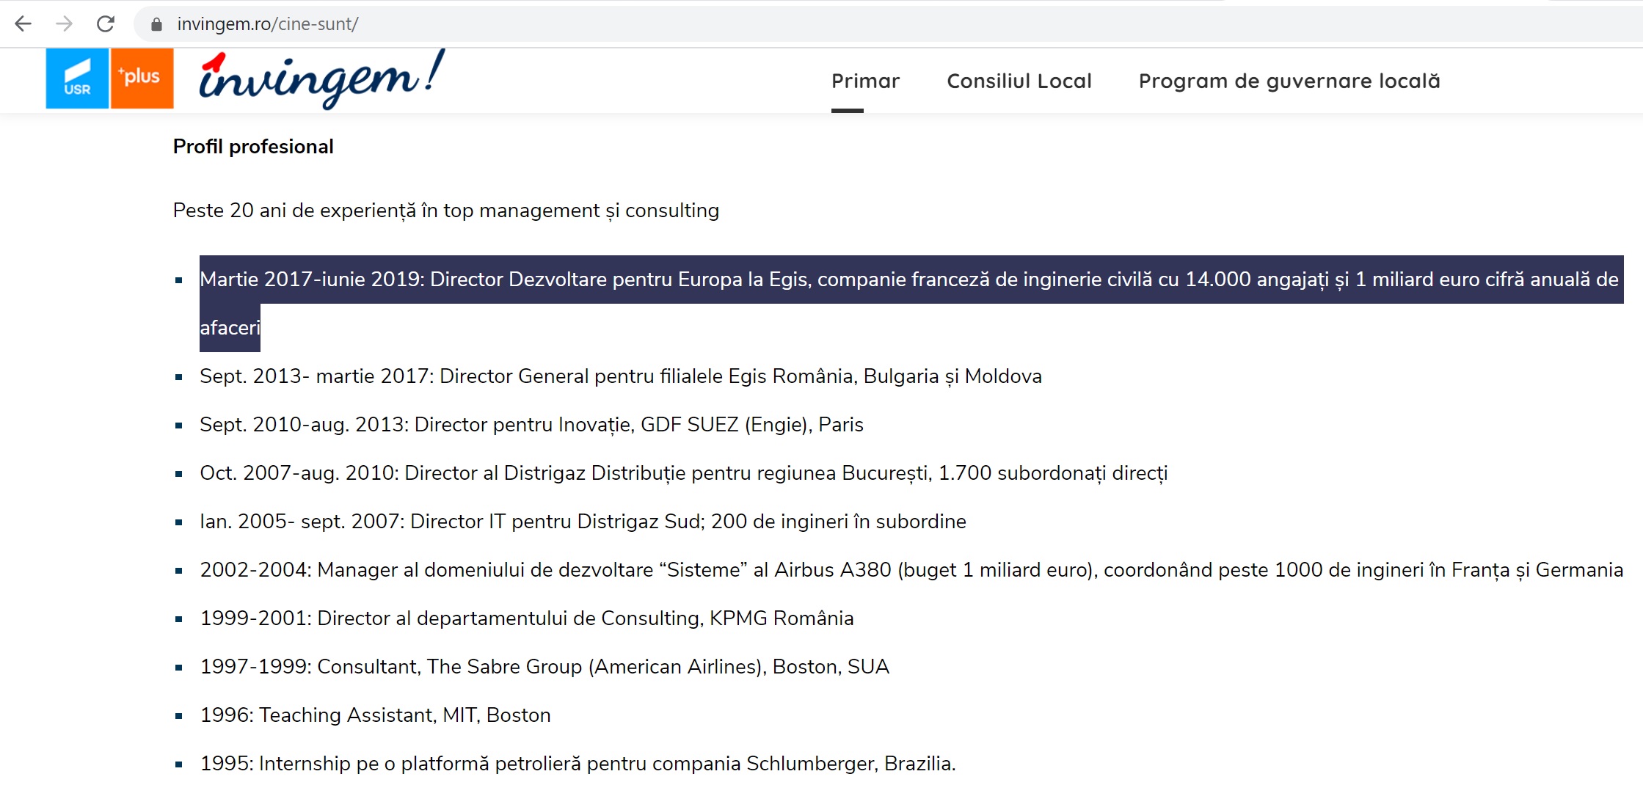Click '1996: Teaching Assistant, MIT, Boston'

(x=375, y=715)
